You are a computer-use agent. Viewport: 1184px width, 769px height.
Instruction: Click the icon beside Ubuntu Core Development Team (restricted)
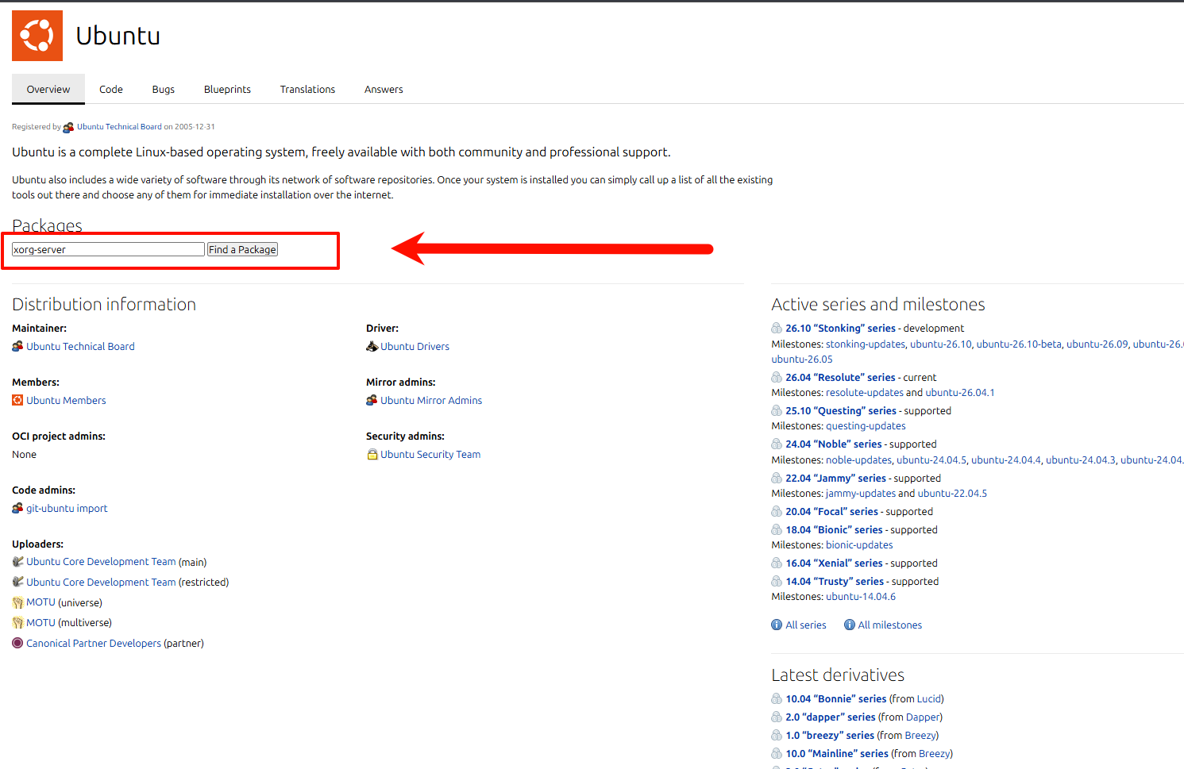(x=17, y=582)
